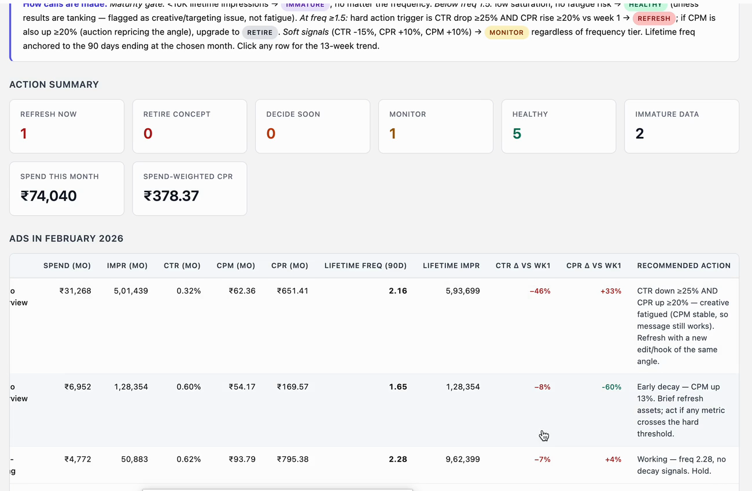Click the LIFETIME FREQ (90D) column header
Viewport: 752px width, 491px height.
click(366, 266)
